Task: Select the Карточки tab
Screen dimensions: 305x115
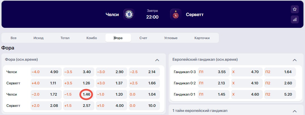Action: [202, 38]
